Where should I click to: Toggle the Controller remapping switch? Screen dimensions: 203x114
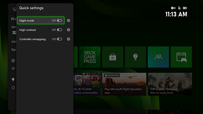point(59,39)
